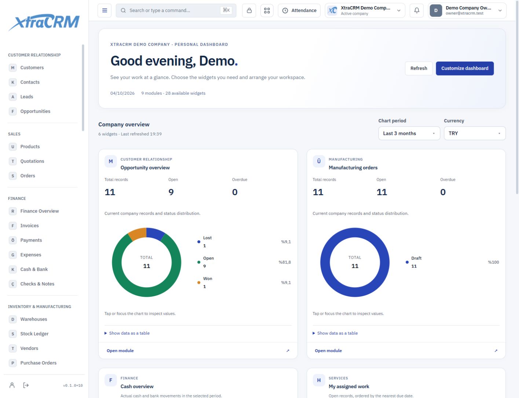Open module link for Manufacturing orders
Image resolution: width=519 pixels, height=398 pixels.
(x=328, y=351)
